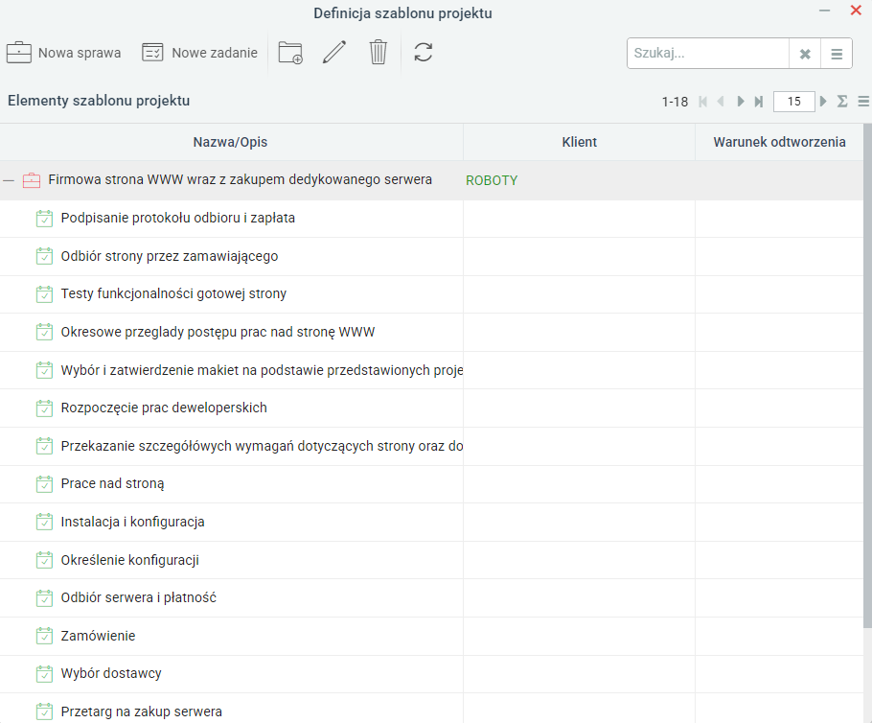Click the task icon of Rozpoczęcie prac deweloperskich
872x723 pixels.
pyautogui.click(x=44, y=408)
